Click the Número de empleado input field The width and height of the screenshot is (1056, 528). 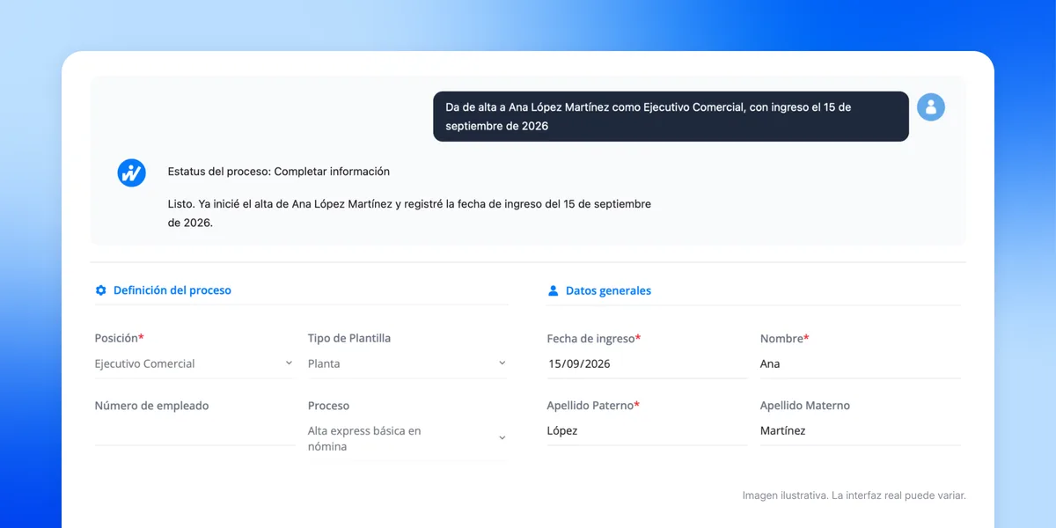point(194,431)
